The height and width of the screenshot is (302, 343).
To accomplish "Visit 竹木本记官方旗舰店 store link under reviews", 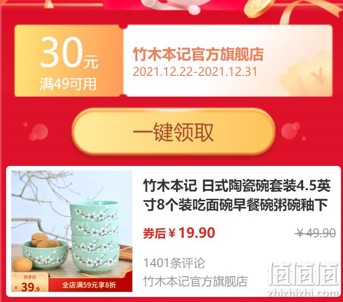I will [x=195, y=281].
